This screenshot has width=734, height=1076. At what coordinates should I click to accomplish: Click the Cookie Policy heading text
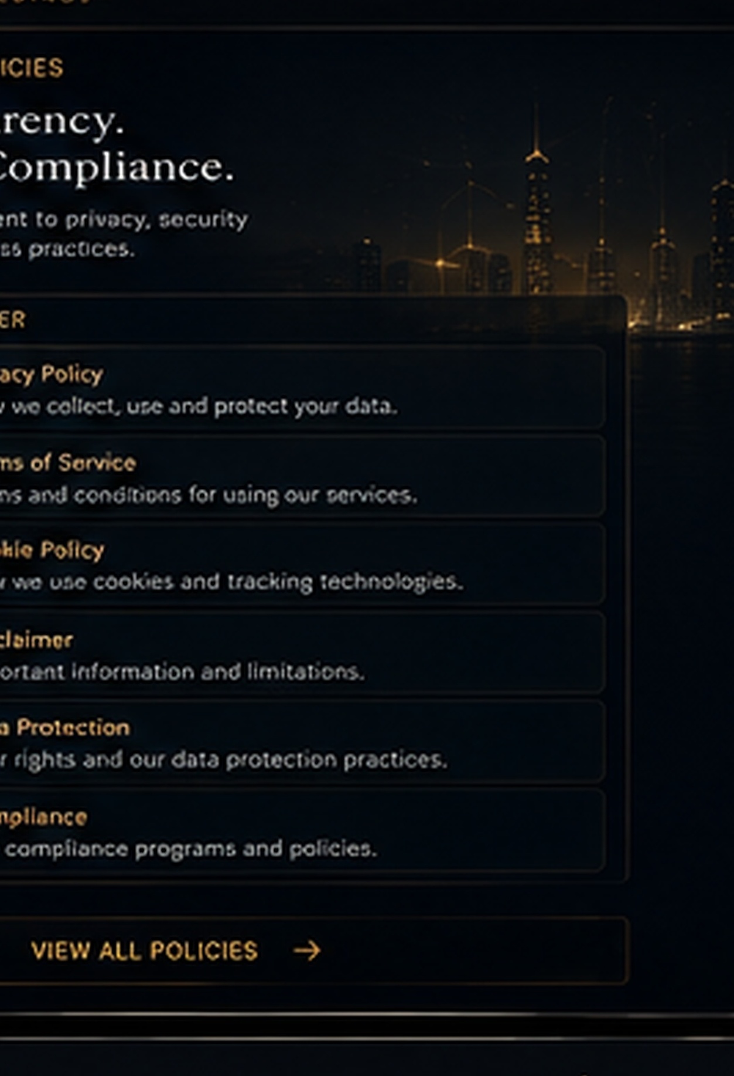pos(52,551)
